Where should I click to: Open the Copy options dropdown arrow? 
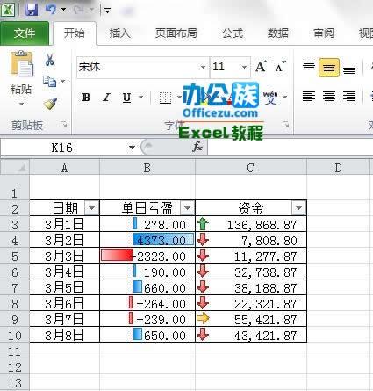[63, 81]
